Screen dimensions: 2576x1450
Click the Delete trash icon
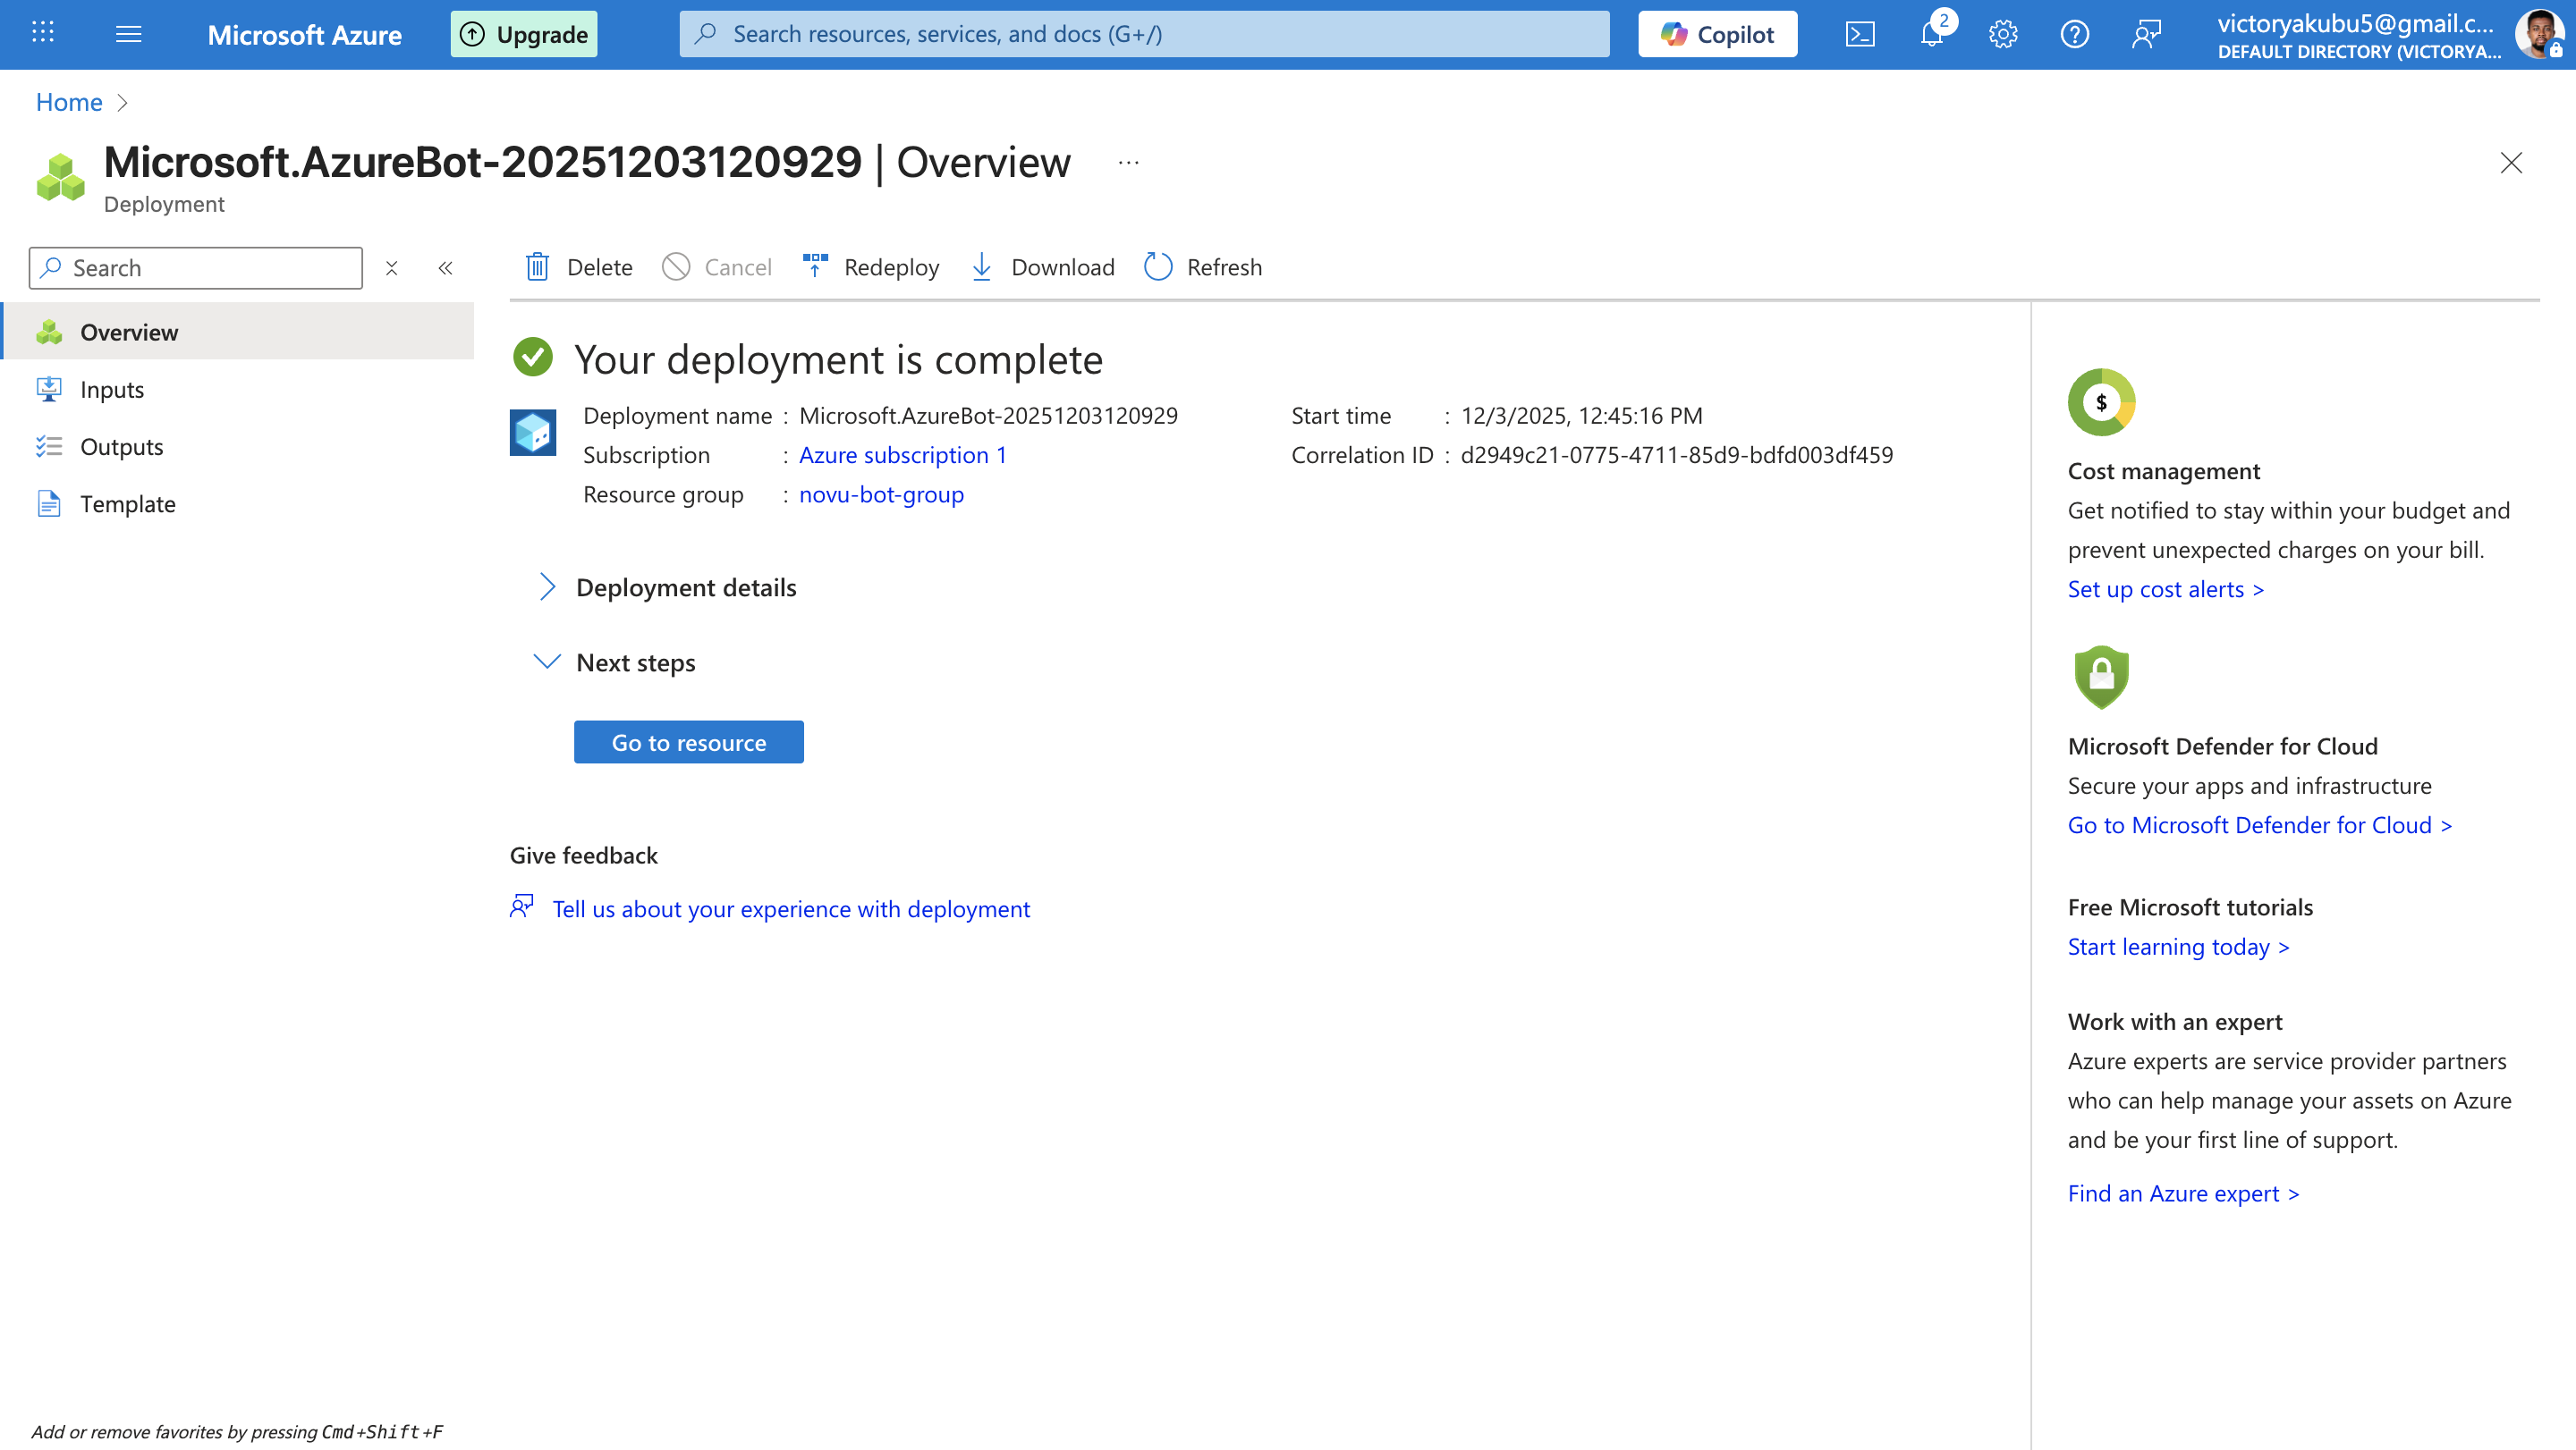[x=538, y=266]
